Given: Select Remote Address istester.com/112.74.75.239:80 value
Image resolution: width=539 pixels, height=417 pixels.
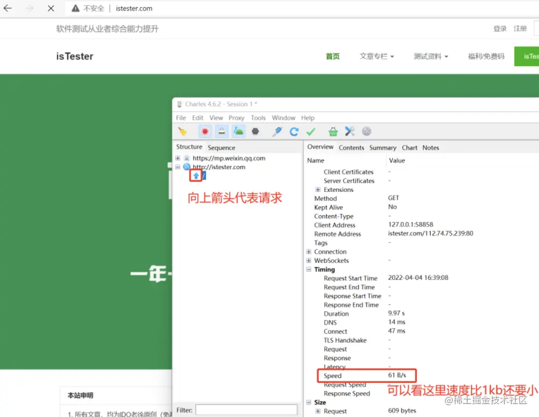Looking at the screenshot, I should pos(431,233).
